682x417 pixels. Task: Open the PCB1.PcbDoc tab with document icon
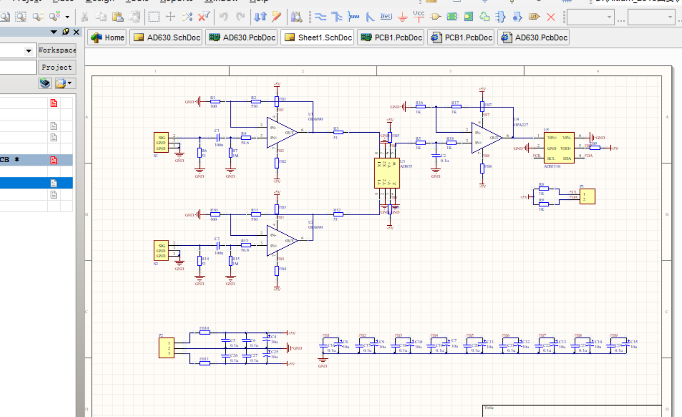pos(461,37)
